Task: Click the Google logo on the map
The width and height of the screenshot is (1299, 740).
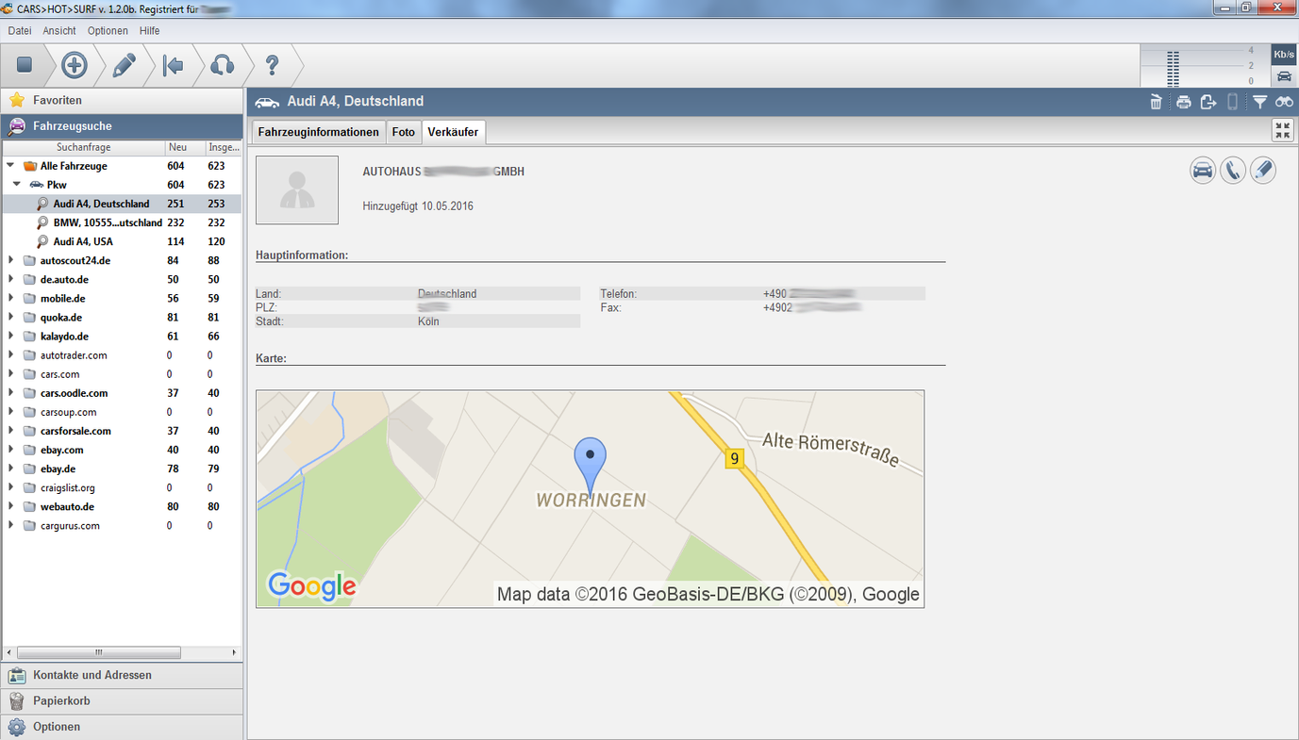Action: point(312,586)
